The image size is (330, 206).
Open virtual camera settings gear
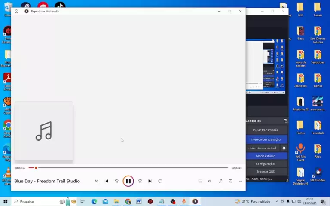click(284, 148)
